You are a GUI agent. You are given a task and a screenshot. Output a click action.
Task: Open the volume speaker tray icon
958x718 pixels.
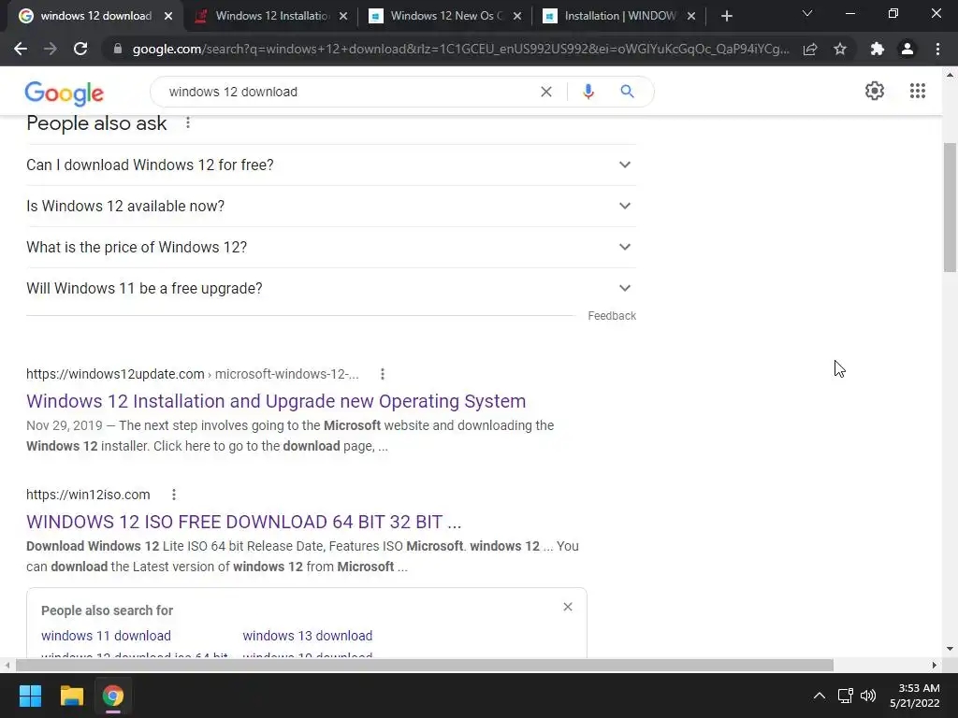[x=867, y=696]
